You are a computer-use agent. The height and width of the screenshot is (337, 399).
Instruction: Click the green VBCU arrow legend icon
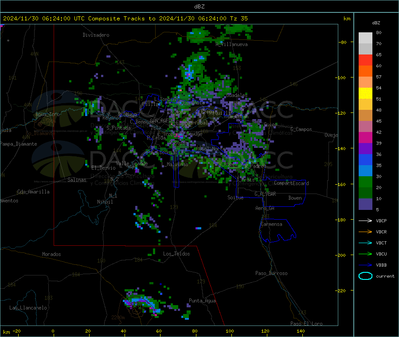365,254
